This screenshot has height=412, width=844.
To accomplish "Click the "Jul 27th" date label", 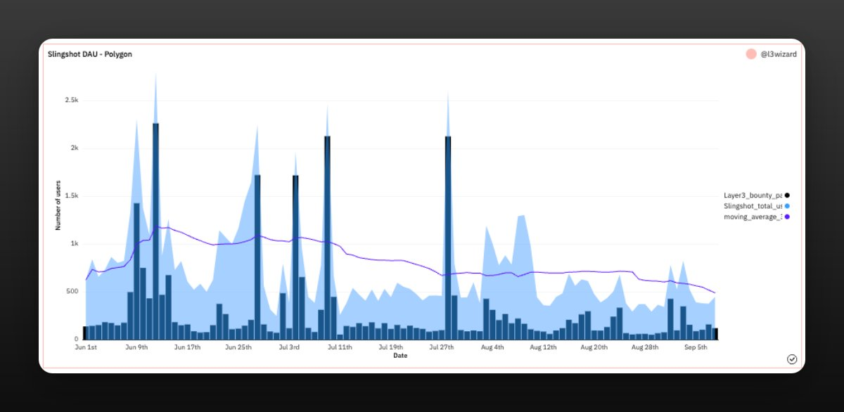I will (x=442, y=347).
